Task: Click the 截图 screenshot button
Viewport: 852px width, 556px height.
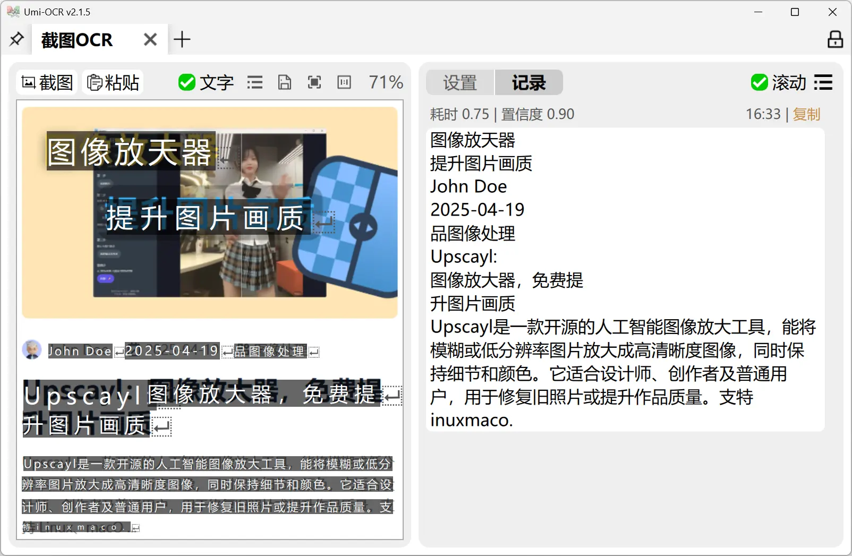Action: tap(47, 82)
